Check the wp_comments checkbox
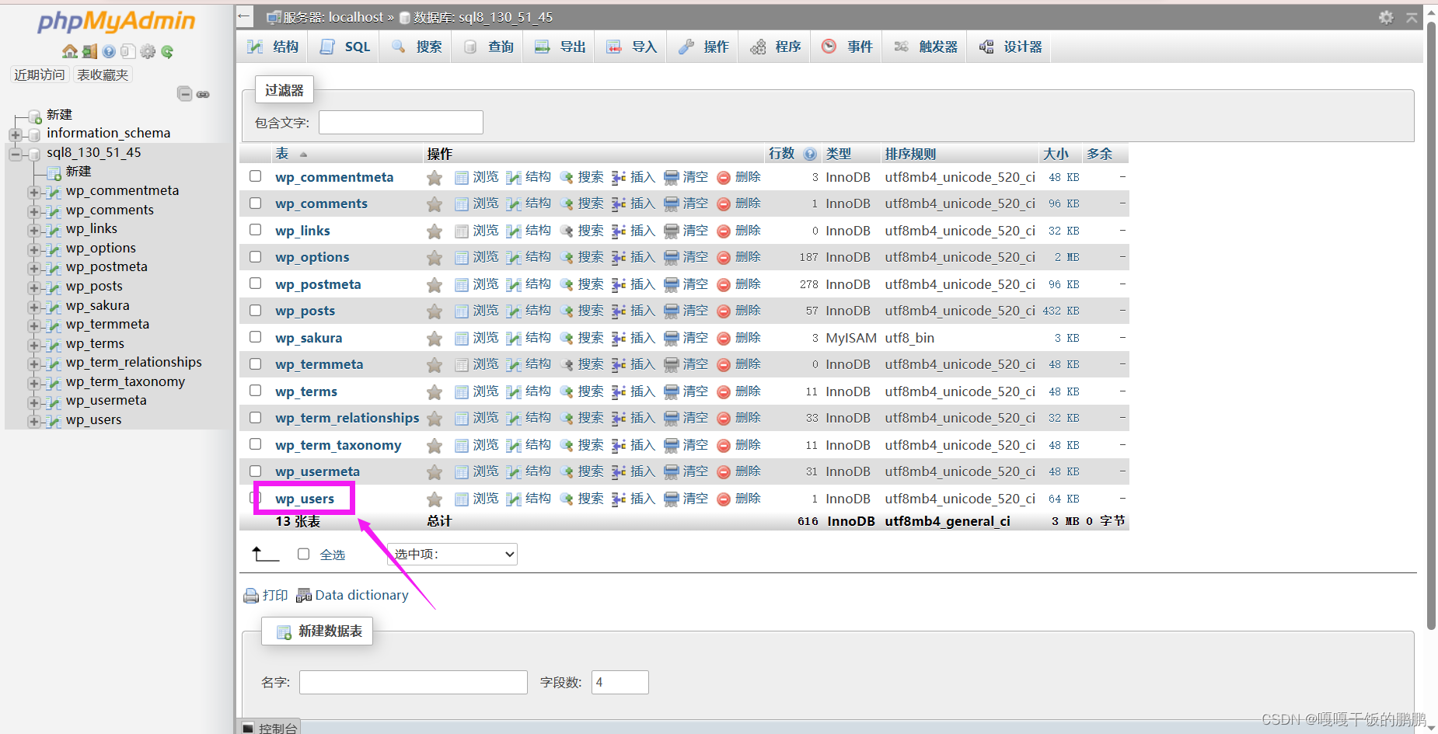1438x734 pixels. (x=255, y=203)
